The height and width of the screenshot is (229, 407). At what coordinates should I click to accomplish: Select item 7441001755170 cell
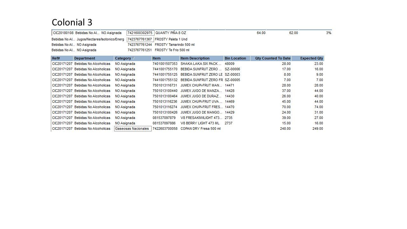pos(165,69)
